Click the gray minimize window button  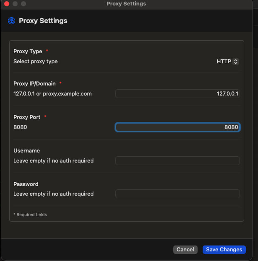tap(15, 4)
